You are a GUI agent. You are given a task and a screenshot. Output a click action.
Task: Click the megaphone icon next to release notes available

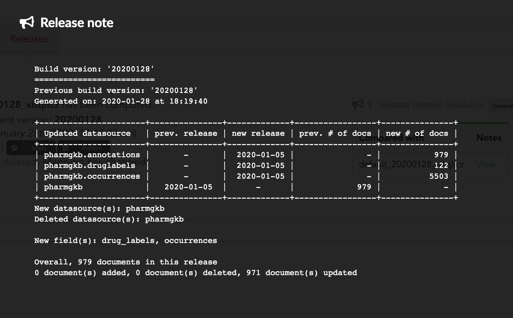pyautogui.click(x=358, y=104)
